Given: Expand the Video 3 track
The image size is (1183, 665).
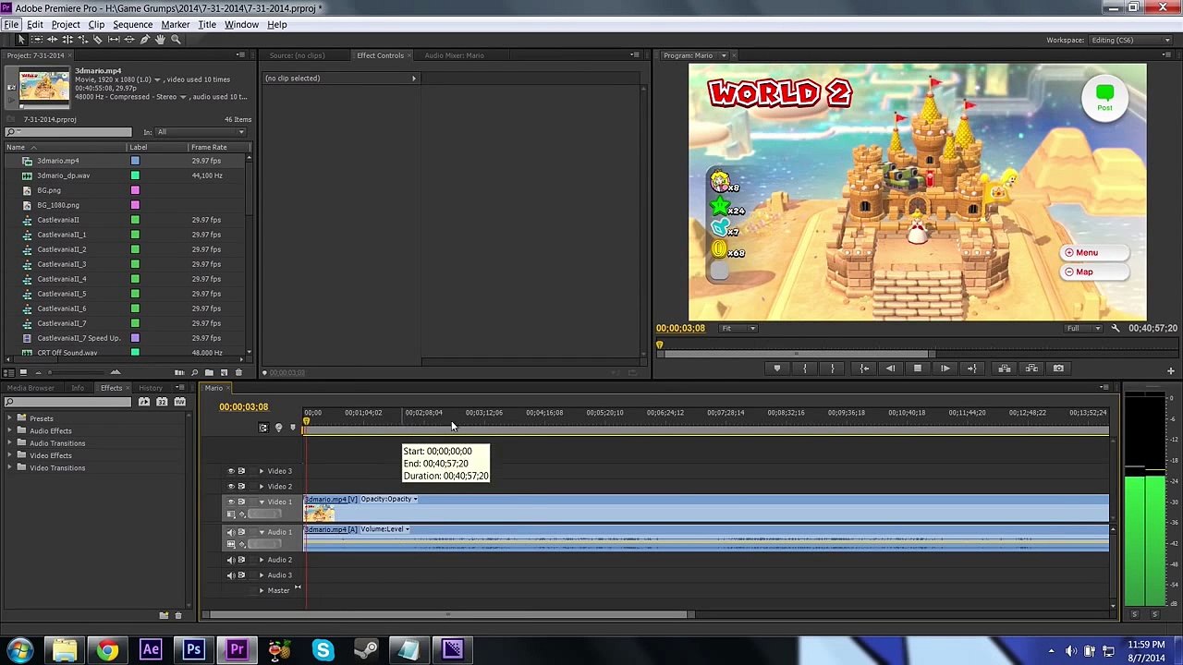Looking at the screenshot, I should (262, 471).
